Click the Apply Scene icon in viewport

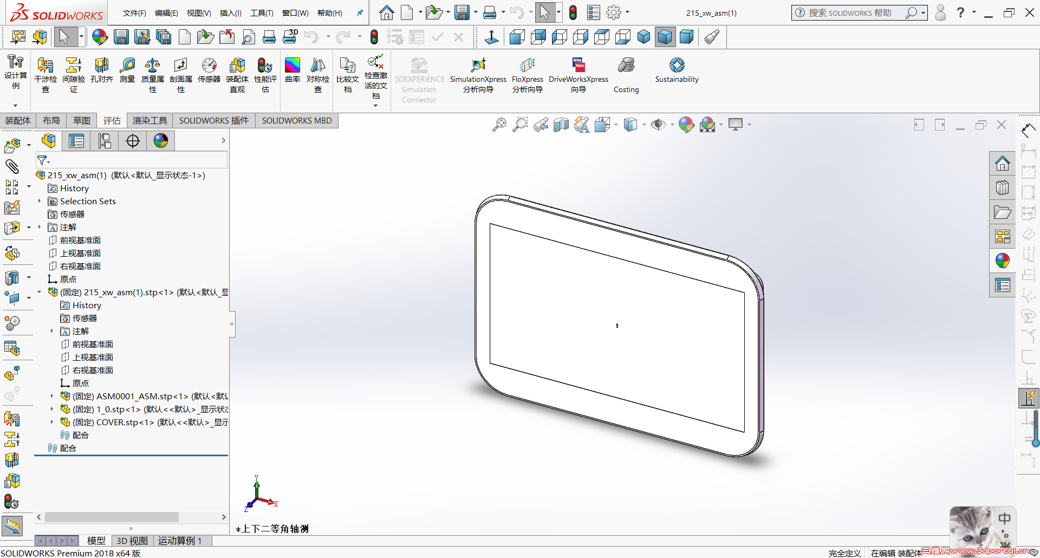(707, 125)
